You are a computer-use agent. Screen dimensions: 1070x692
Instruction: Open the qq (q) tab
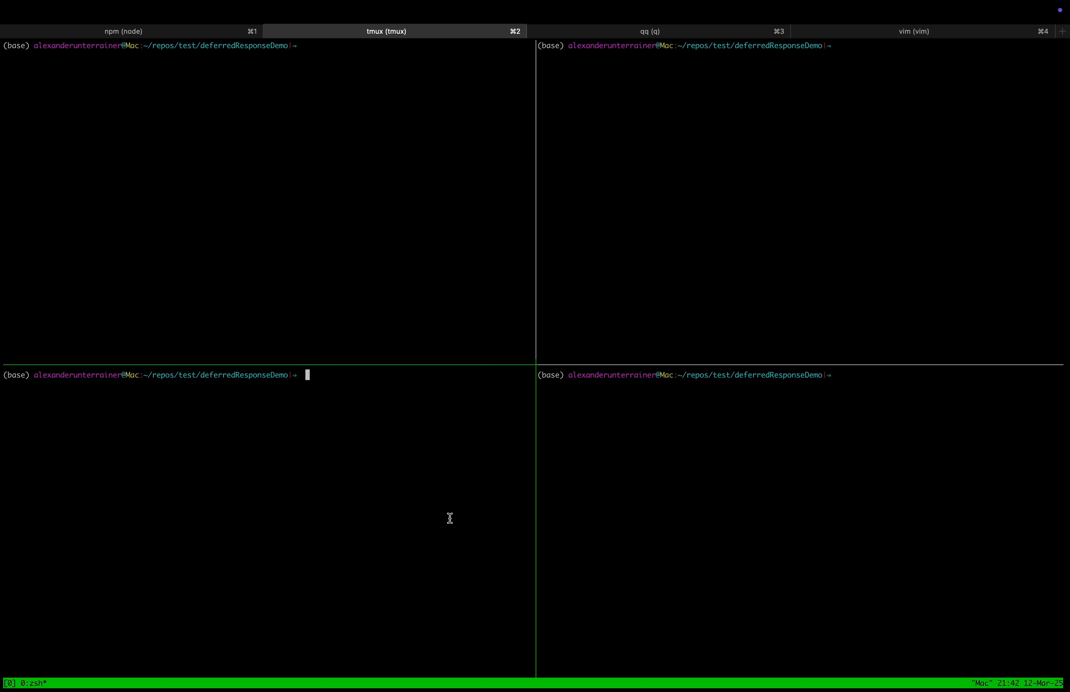[x=650, y=32]
